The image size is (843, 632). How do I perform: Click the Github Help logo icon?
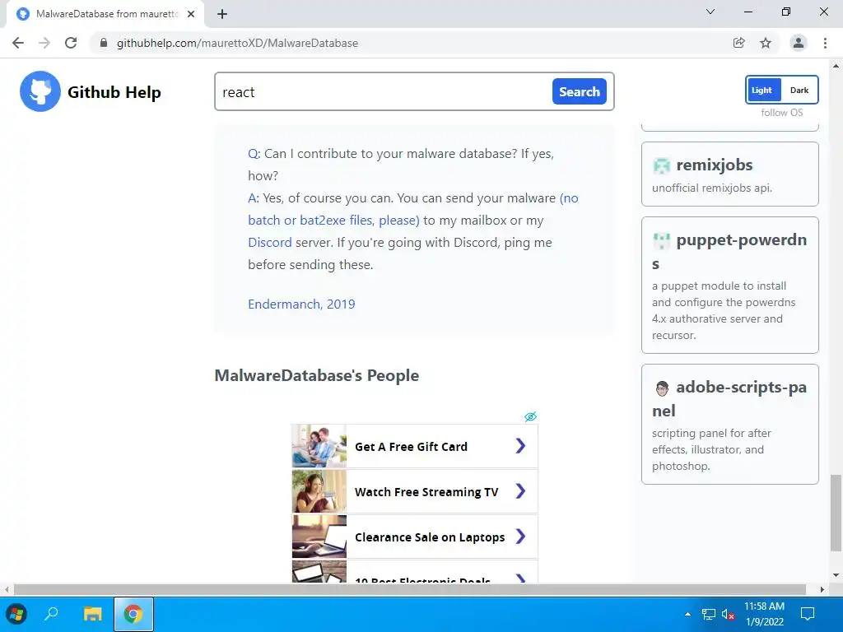point(40,91)
